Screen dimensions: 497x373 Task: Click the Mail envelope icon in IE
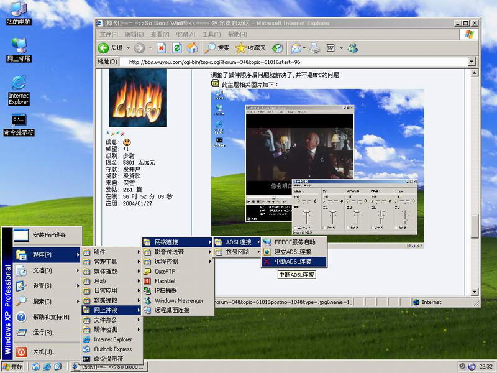[x=296, y=48]
